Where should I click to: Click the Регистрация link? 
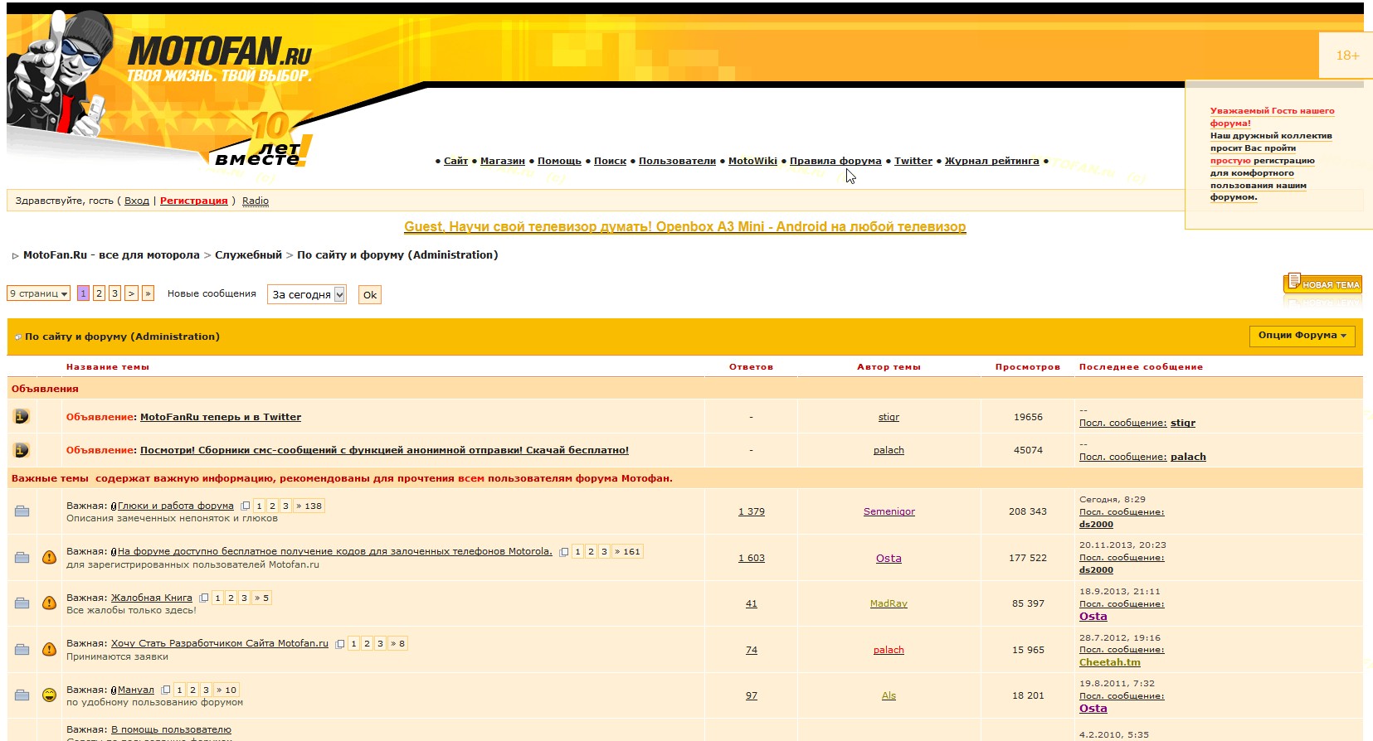coord(193,201)
